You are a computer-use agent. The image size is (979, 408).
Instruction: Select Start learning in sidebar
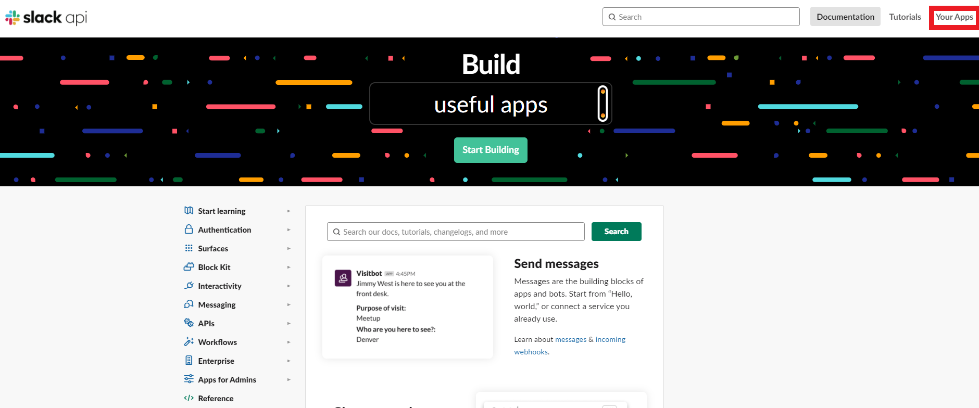pos(222,211)
